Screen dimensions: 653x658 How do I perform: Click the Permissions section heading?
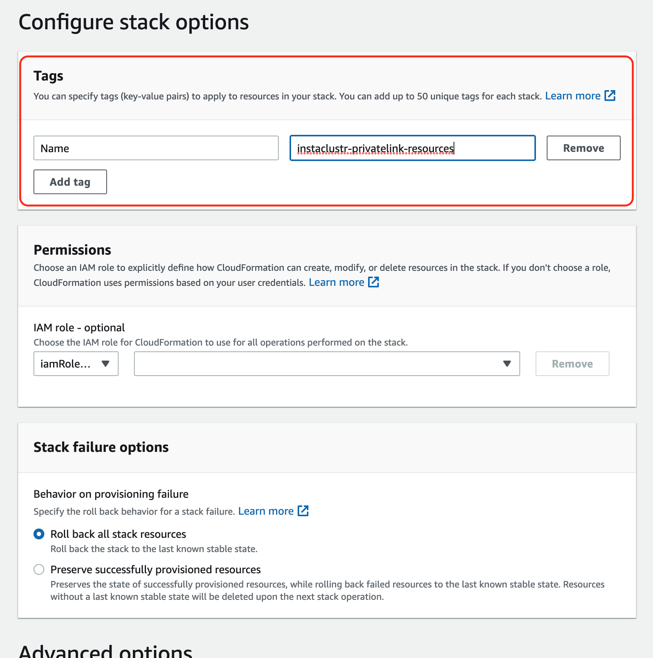[x=72, y=250]
